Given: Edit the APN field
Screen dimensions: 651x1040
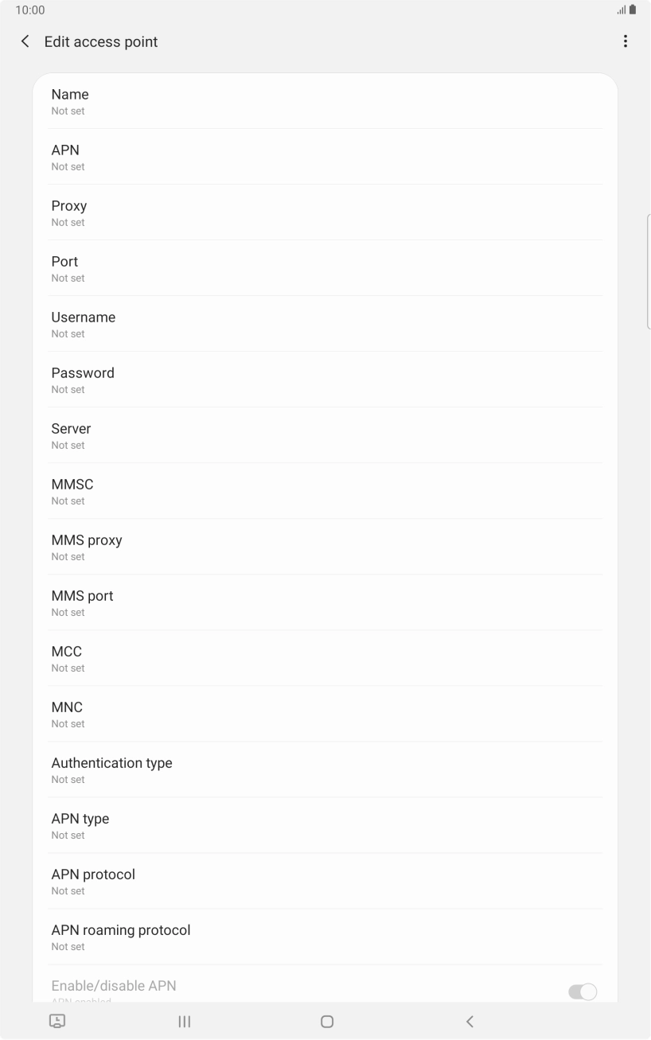Looking at the screenshot, I should point(325,157).
